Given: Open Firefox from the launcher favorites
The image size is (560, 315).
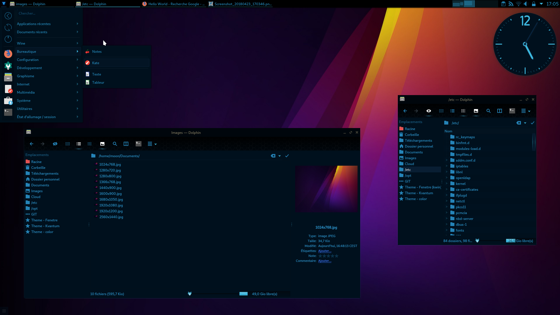Looking at the screenshot, I should 8,54.
